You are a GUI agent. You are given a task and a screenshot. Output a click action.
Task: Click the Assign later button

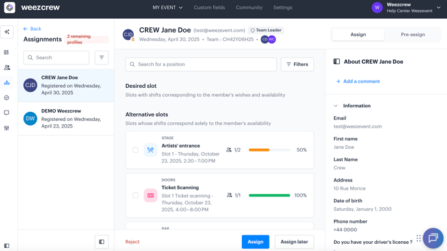294,242
